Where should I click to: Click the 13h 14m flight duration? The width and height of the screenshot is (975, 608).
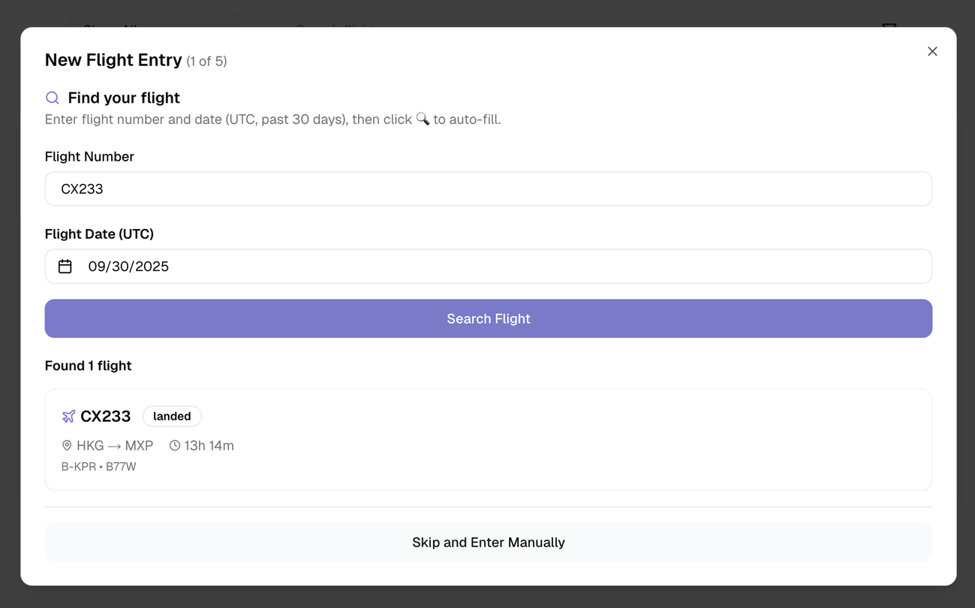(209, 446)
